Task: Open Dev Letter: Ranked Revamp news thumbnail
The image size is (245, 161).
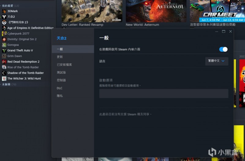Action: coord(92,11)
